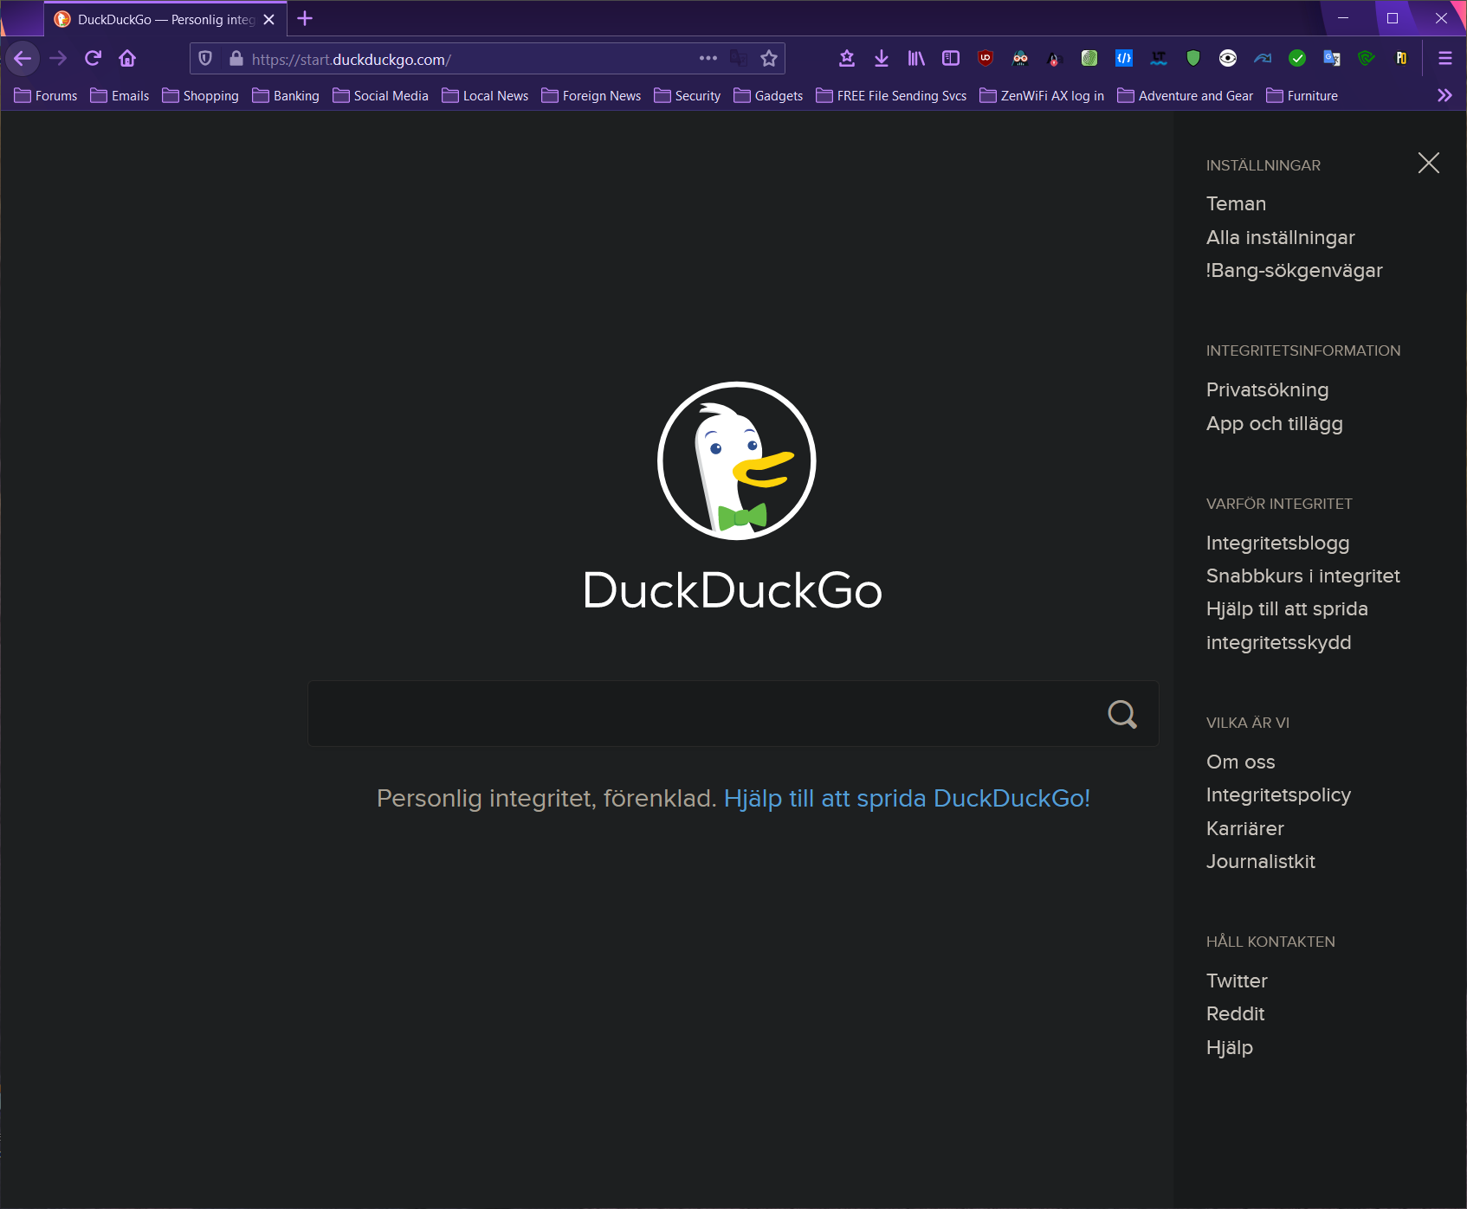Open Karriärer link
1467x1209 pixels.
coord(1244,829)
